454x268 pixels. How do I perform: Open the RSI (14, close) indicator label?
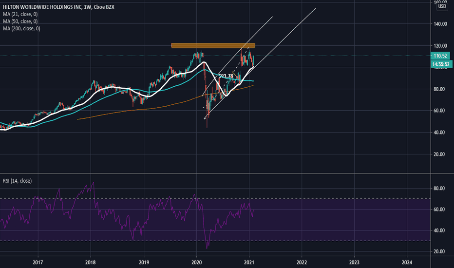click(x=18, y=181)
